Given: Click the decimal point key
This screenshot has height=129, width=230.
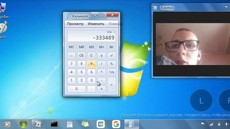Looking at the screenshot, I should coord(91,89).
